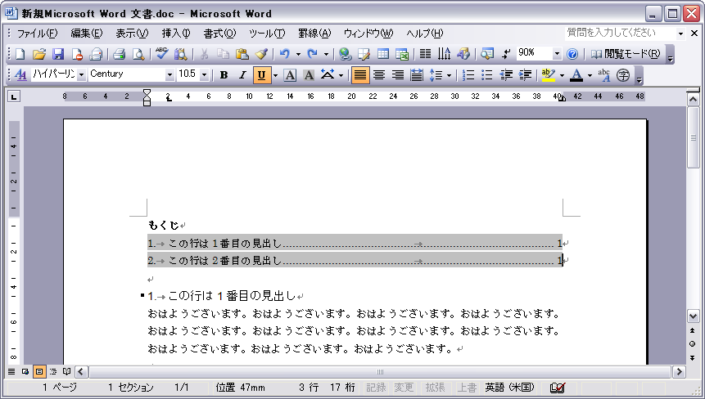
Task: Open the font size 10.5 dropdown
Action: (204, 75)
